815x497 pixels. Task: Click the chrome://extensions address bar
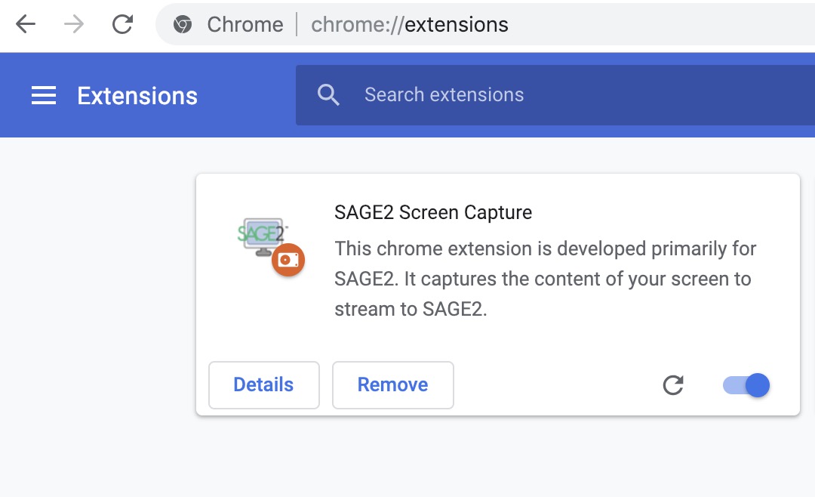485,24
